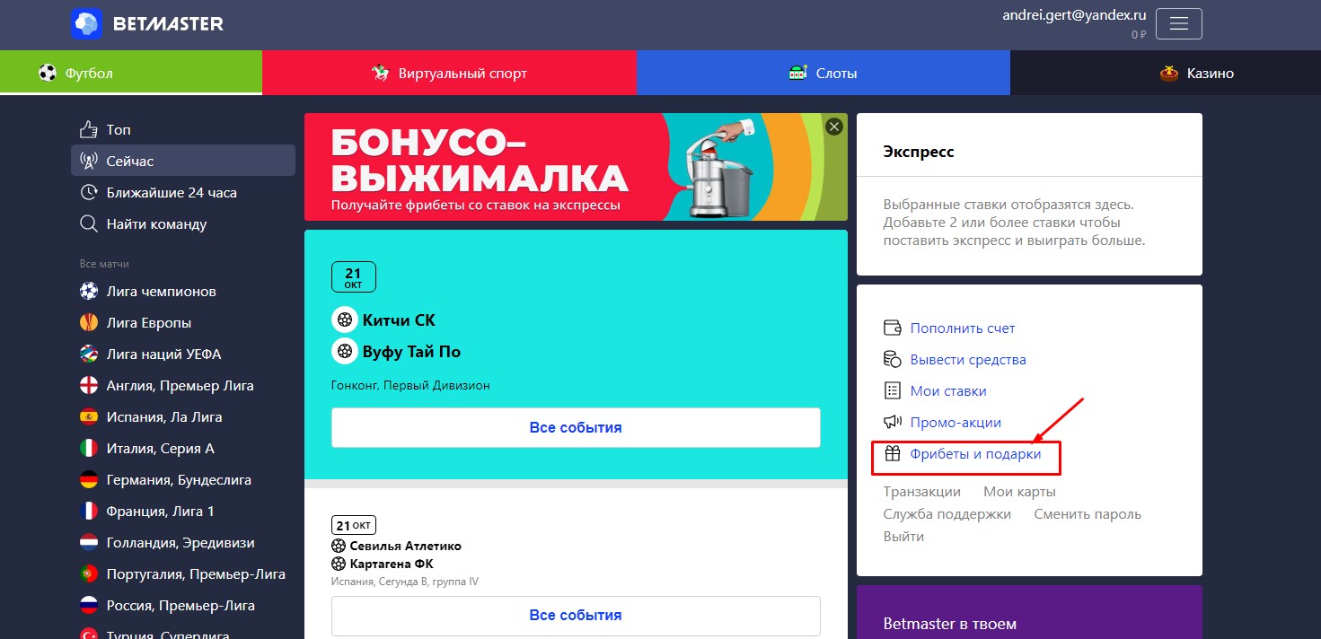1321x639 pixels.
Task: Click the Лига чемпионов ball icon
Action: (x=89, y=292)
